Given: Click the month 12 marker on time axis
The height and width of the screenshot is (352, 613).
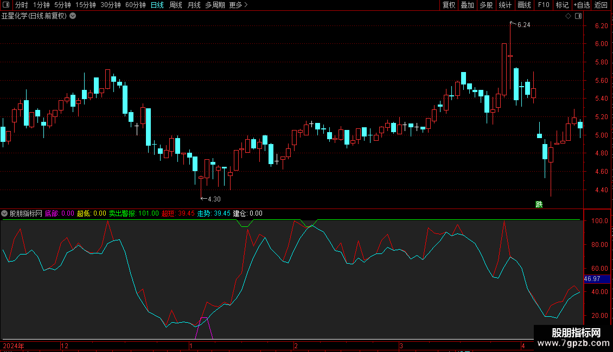Looking at the screenshot, I should tap(65, 346).
